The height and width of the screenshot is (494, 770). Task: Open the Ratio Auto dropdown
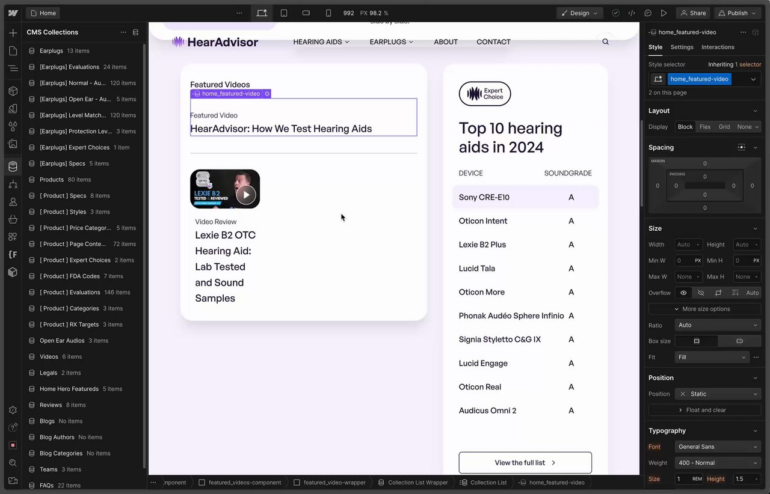(x=718, y=325)
